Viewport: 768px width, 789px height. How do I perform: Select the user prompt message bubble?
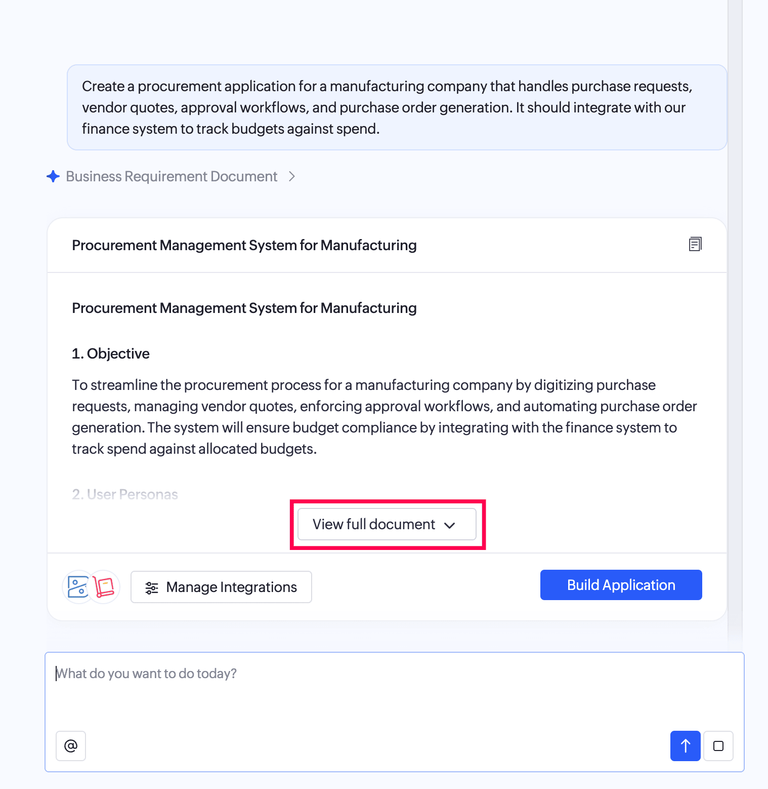tap(397, 107)
